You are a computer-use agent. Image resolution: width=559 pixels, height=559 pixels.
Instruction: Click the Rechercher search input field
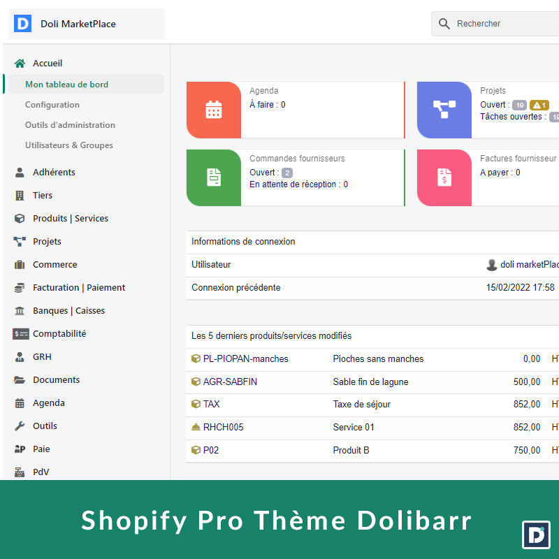503,24
